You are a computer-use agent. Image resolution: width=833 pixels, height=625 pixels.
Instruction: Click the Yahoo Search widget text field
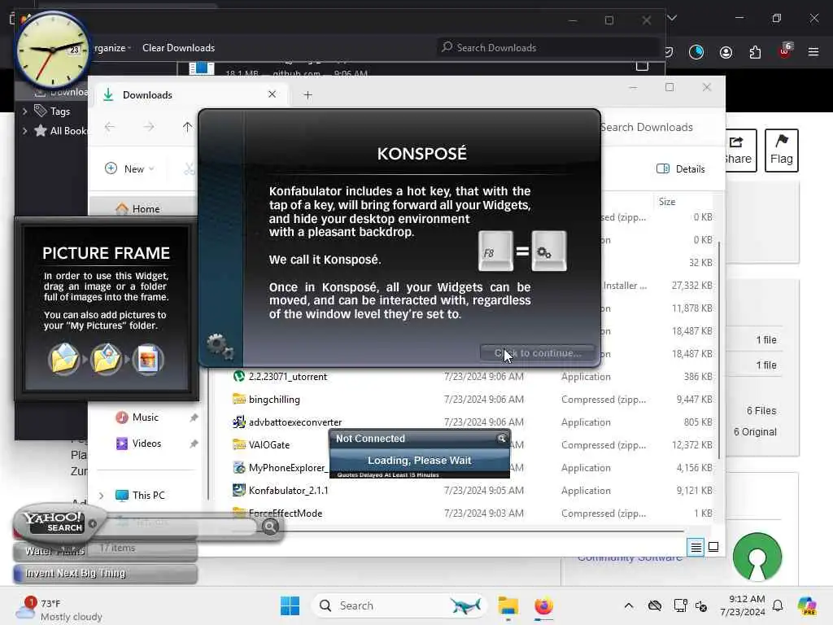coord(178,527)
